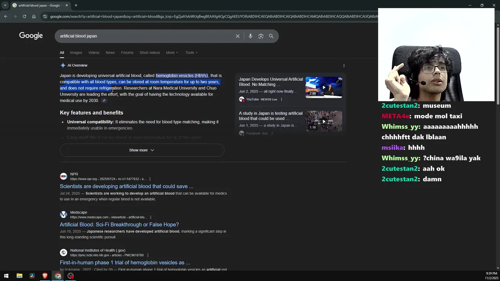Go to the browser home page icon
The image size is (500, 281).
(x=34, y=16)
